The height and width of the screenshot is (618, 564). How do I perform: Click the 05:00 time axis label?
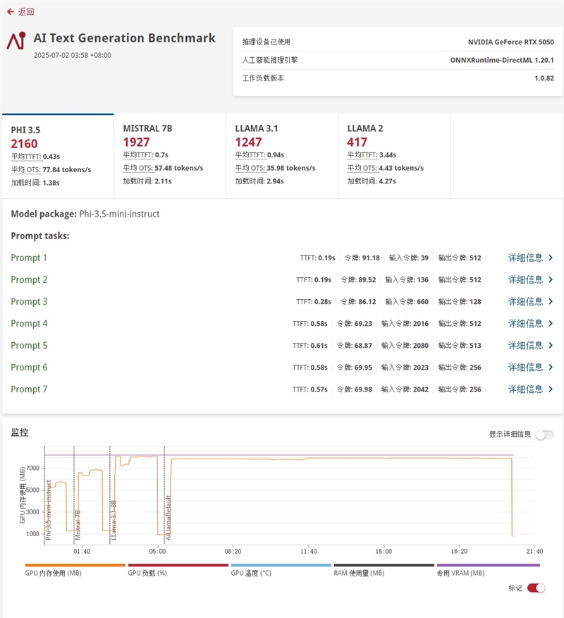point(157,552)
